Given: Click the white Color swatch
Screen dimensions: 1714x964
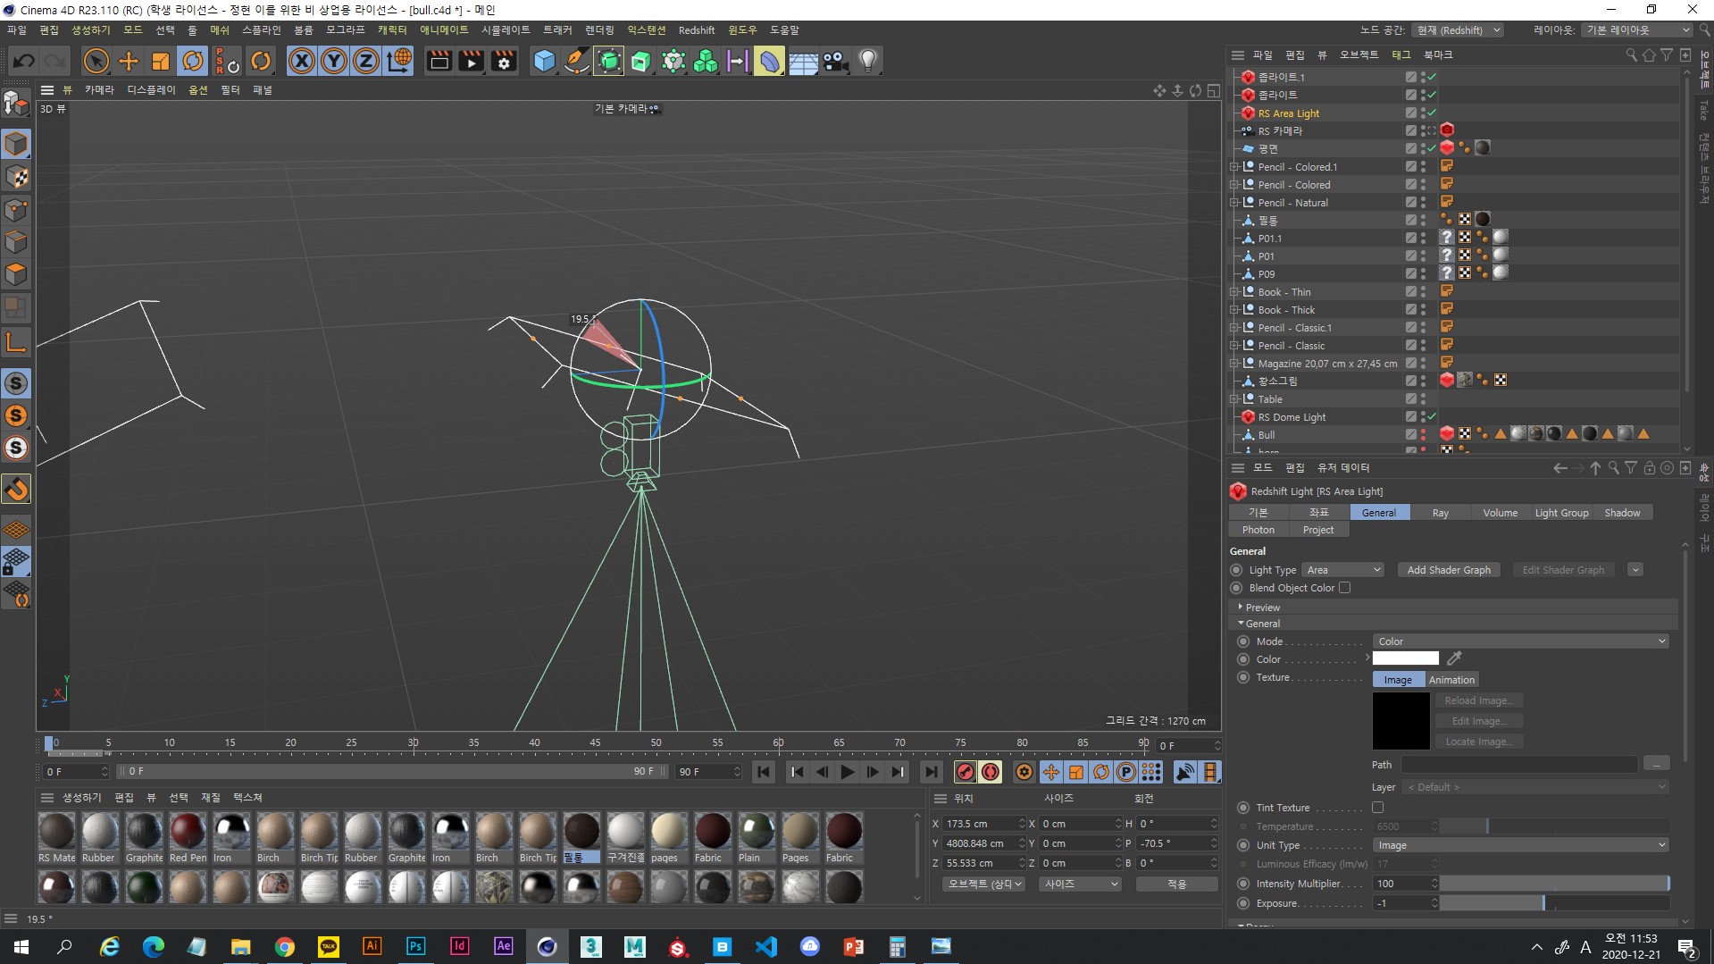Looking at the screenshot, I should tap(1406, 658).
